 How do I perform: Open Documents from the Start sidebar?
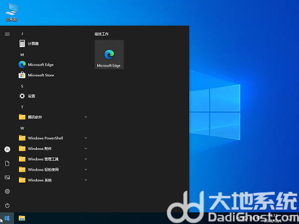coord(7,163)
